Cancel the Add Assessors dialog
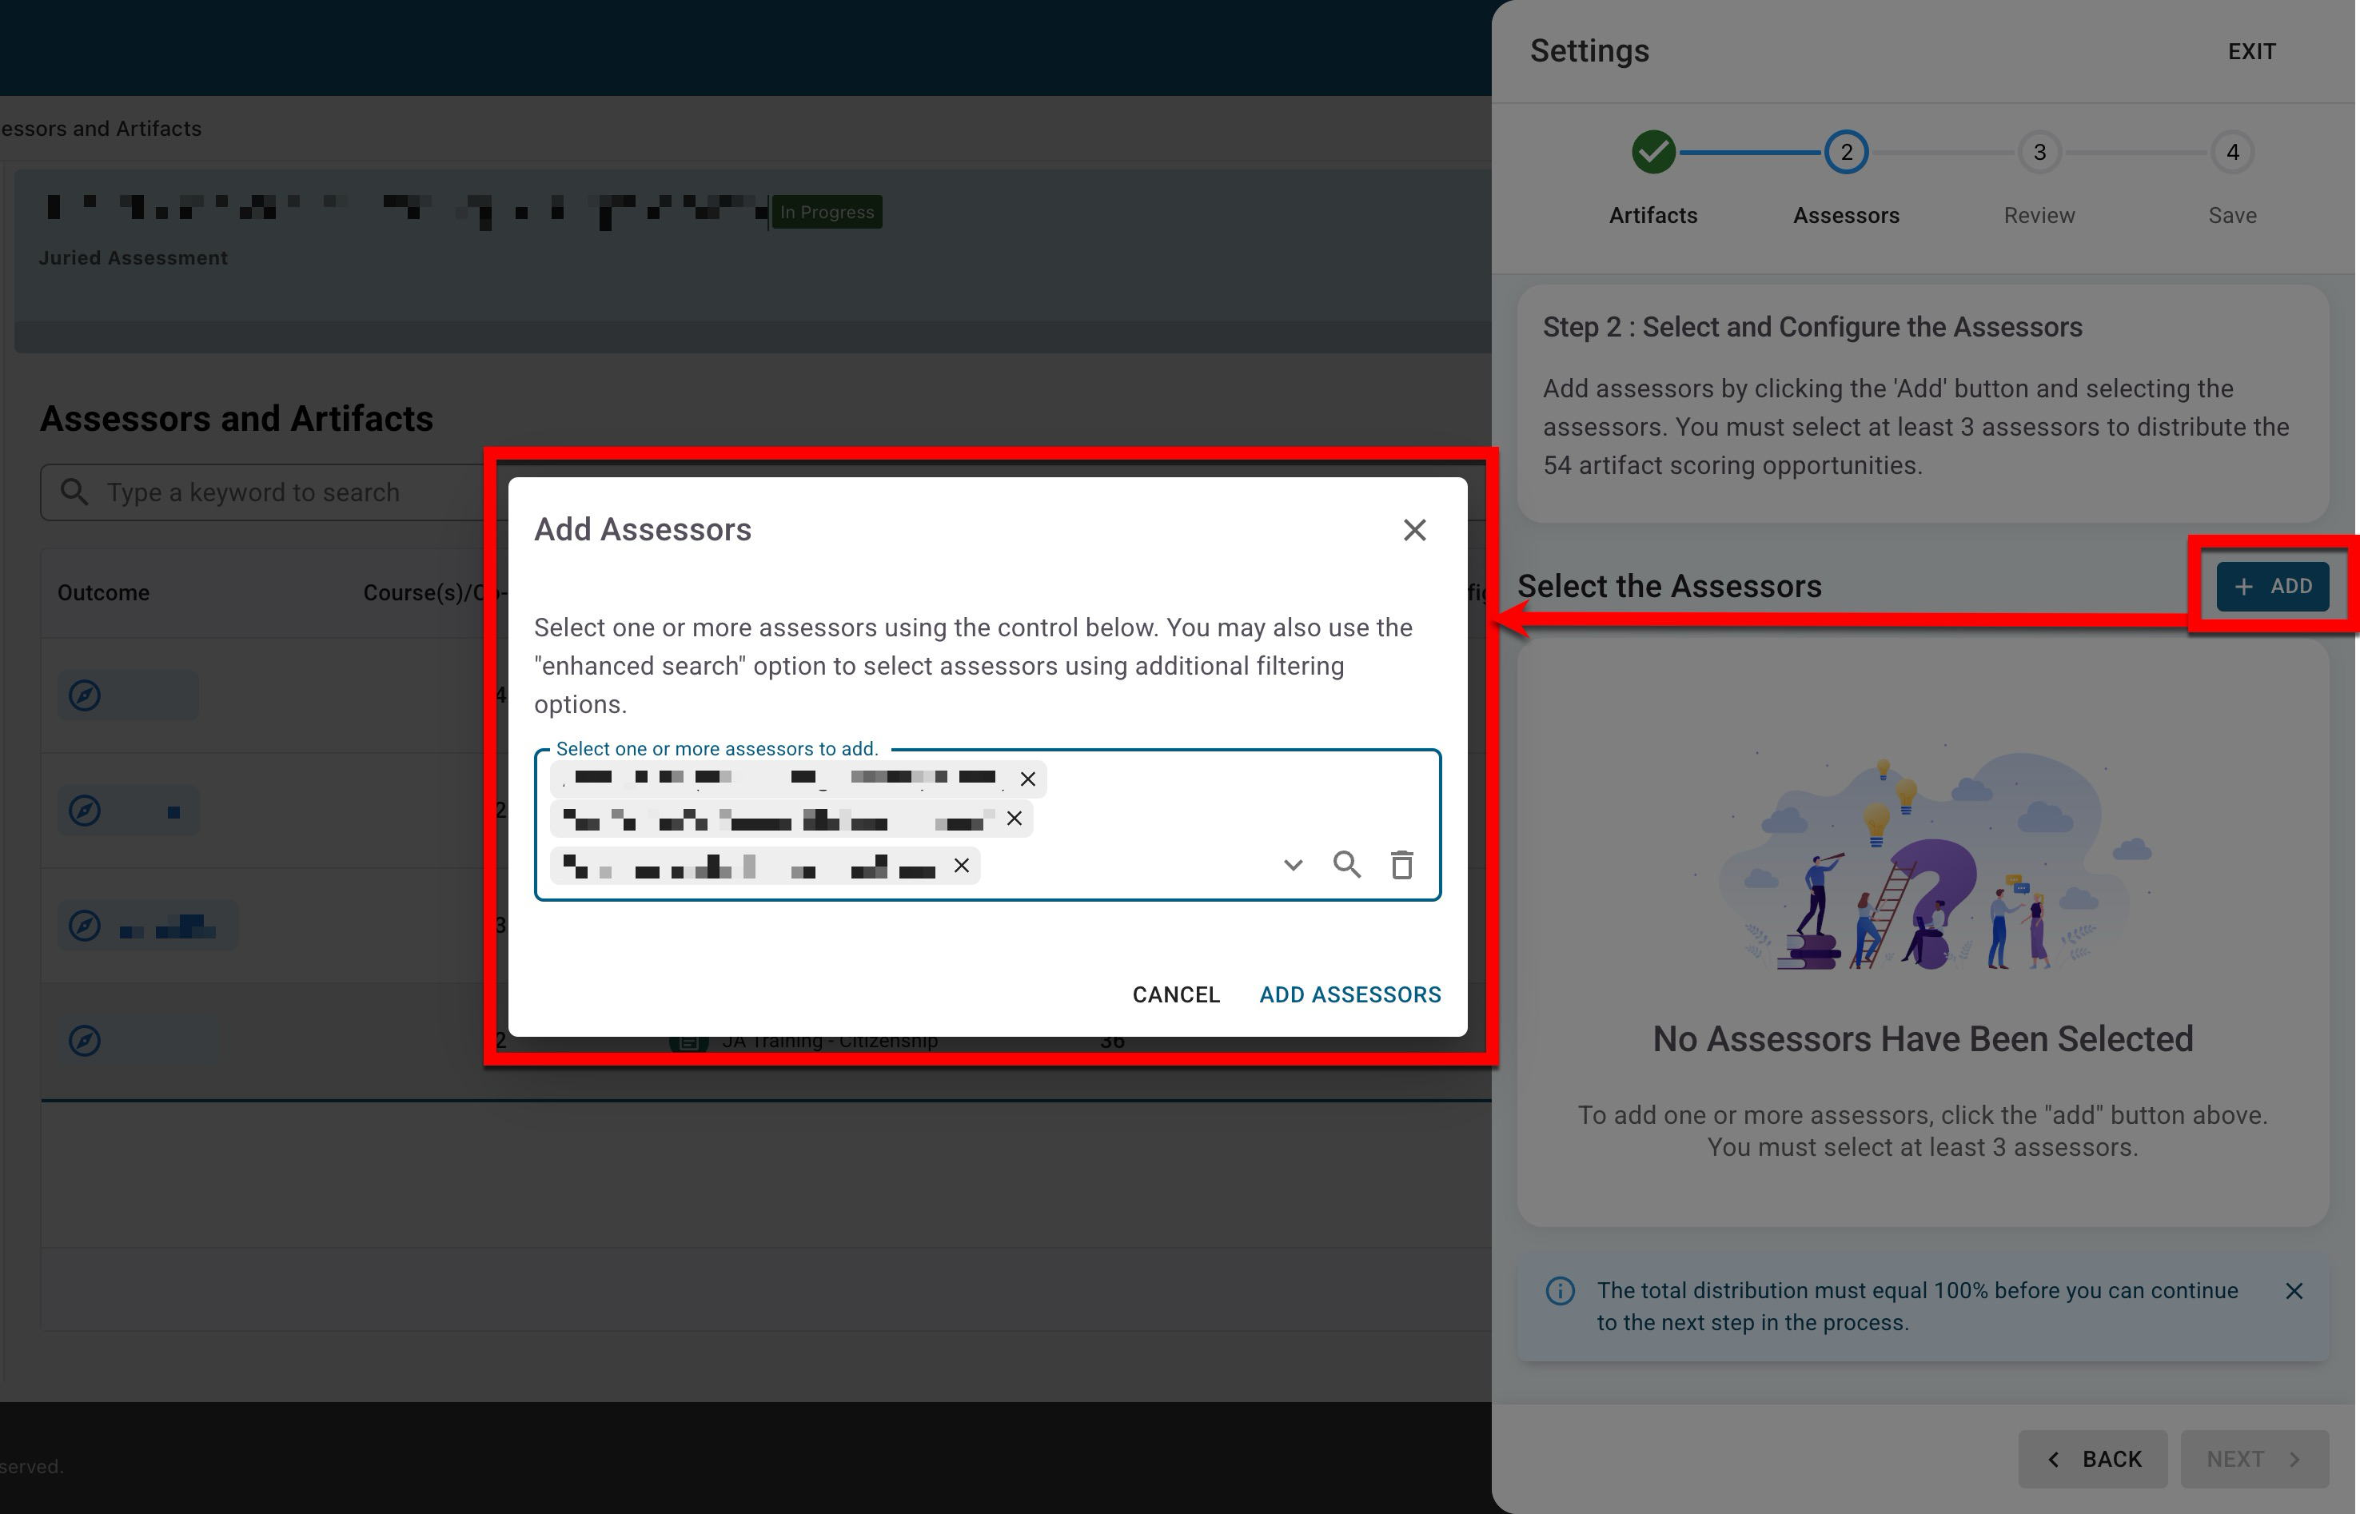The height and width of the screenshot is (1514, 2360). [1175, 995]
